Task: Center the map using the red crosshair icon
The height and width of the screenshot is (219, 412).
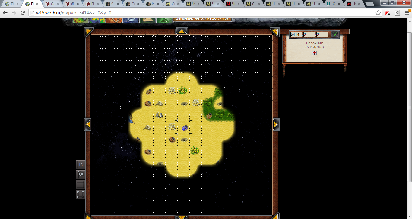Action: tap(314, 53)
